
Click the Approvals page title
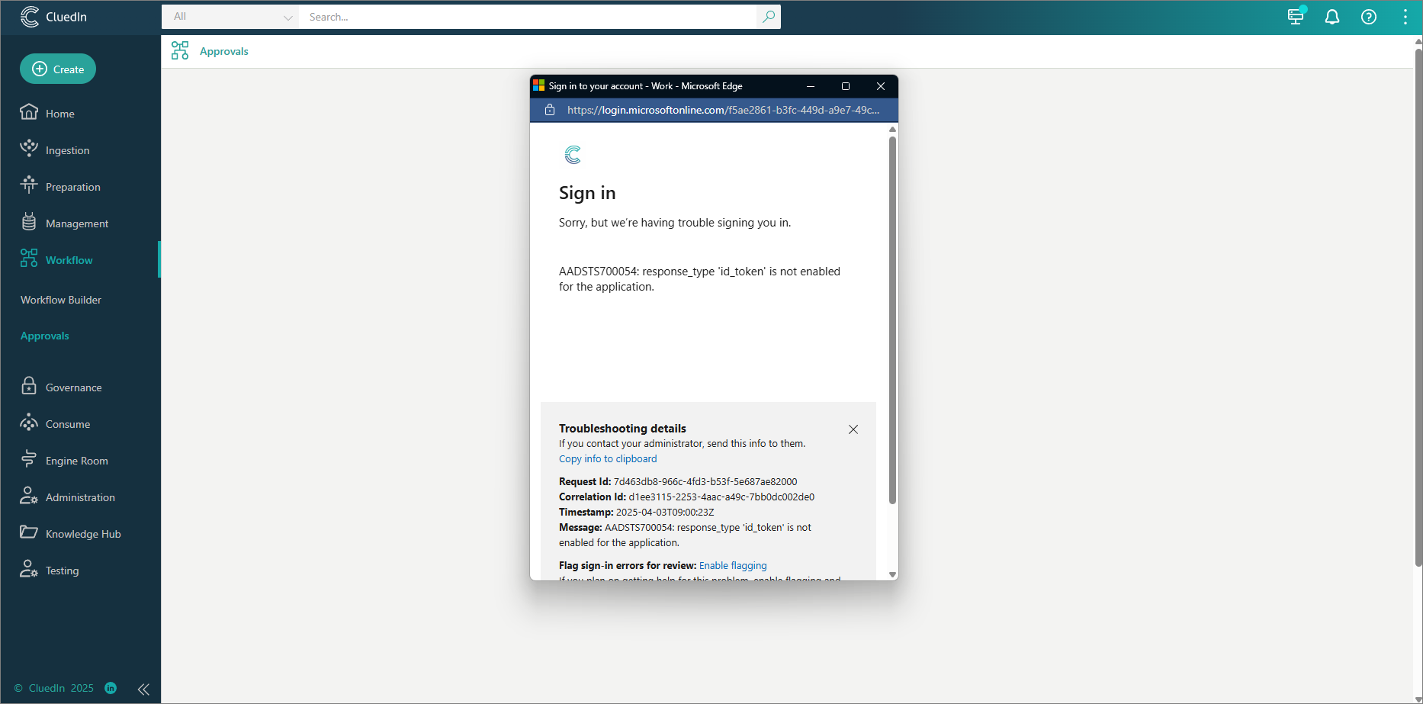[x=224, y=51]
